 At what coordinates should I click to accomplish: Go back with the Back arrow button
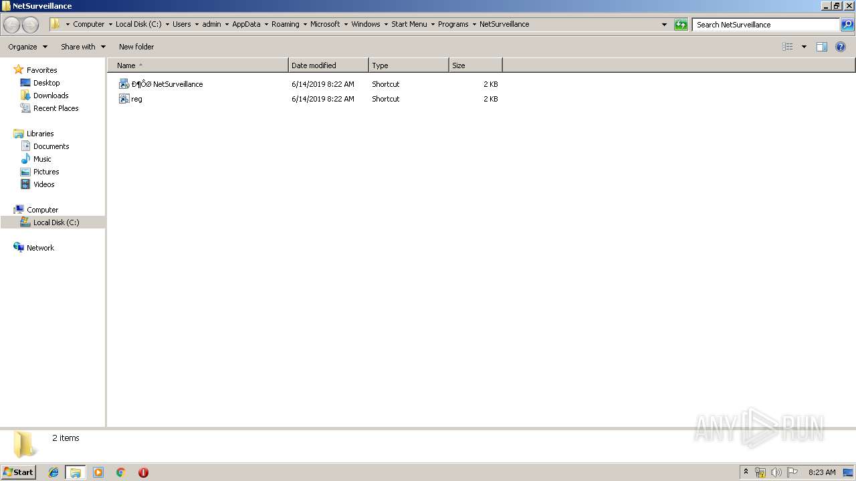click(12, 25)
